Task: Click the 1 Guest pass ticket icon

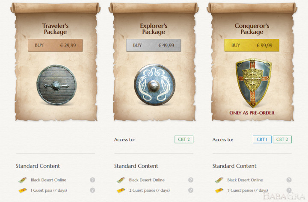Action: pyautogui.click(x=23, y=190)
